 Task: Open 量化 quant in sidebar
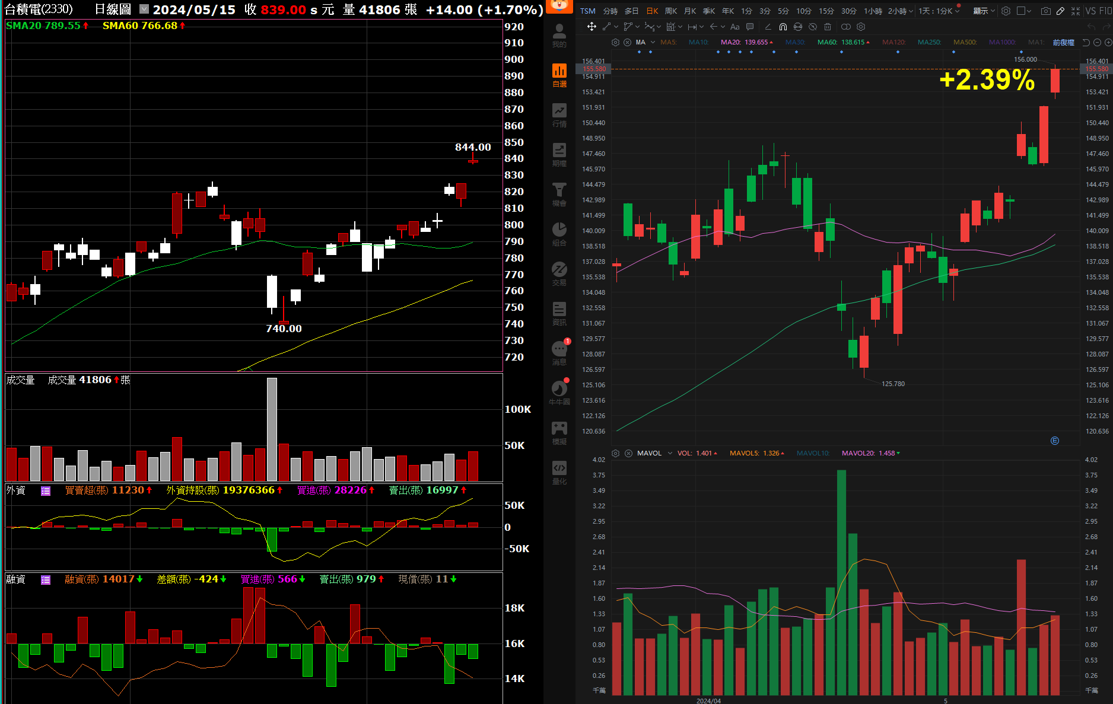(x=559, y=473)
